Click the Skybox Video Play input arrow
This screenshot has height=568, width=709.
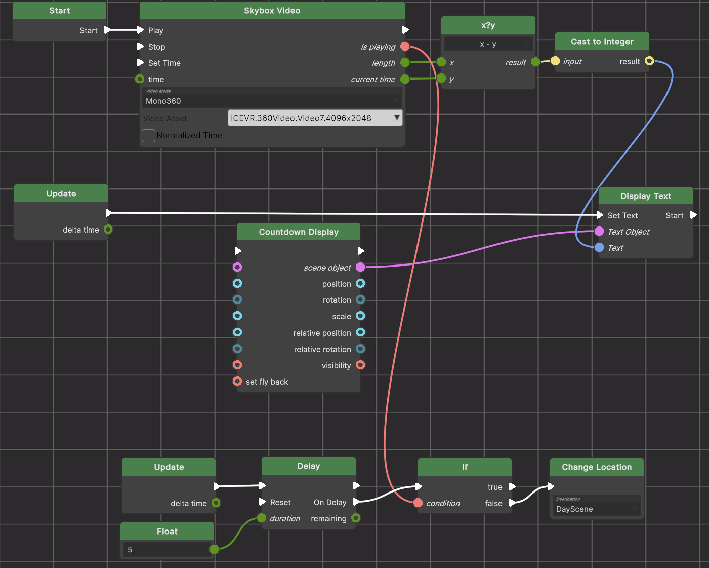[140, 30]
